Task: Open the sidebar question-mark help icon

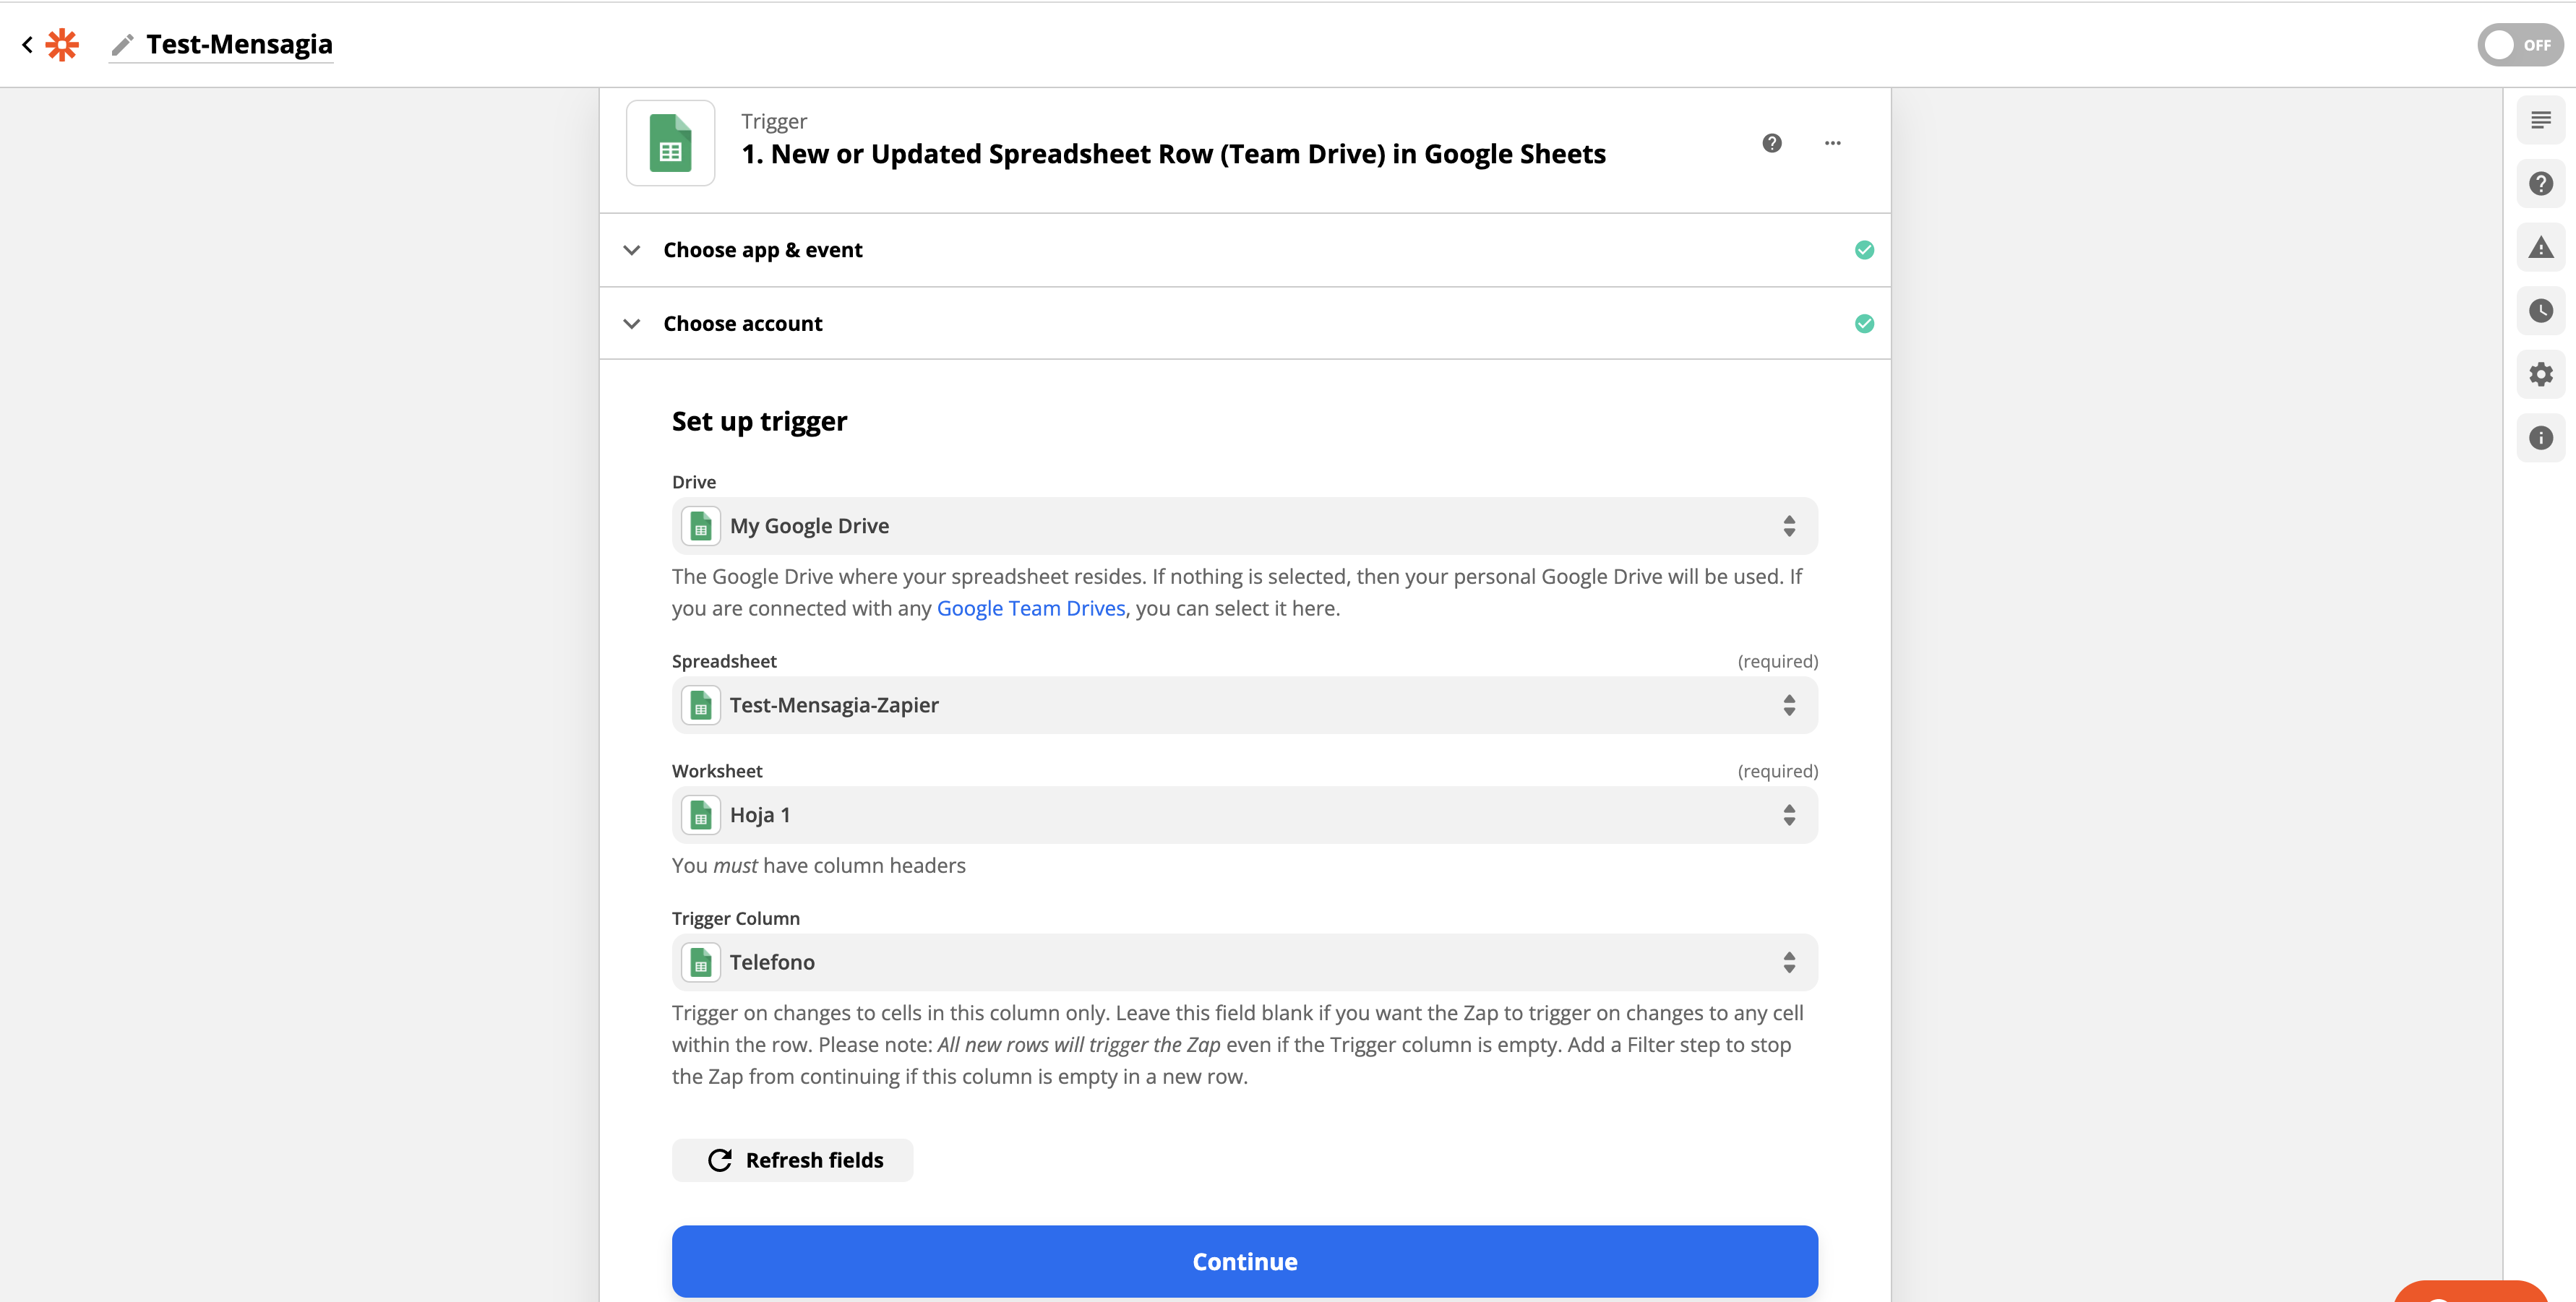Action: click(x=2540, y=184)
